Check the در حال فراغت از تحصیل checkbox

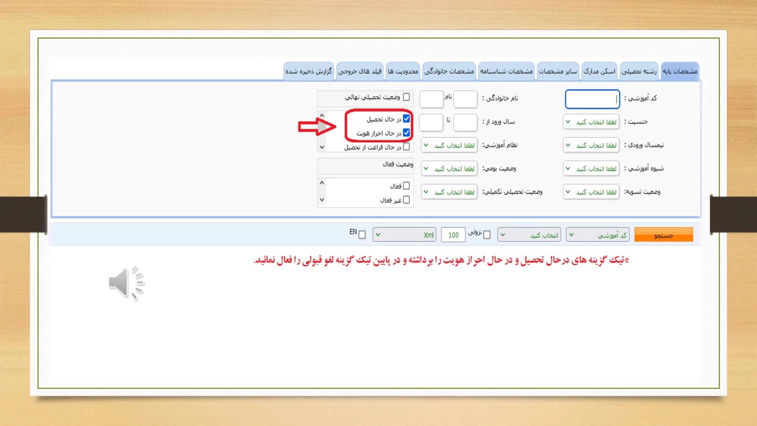point(406,147)
